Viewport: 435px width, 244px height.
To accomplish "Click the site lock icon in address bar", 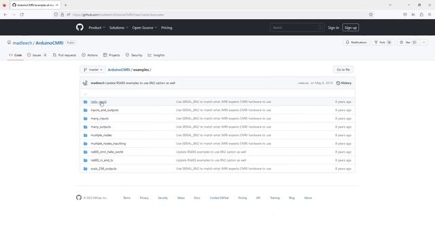I will click(x=62, y=15).
